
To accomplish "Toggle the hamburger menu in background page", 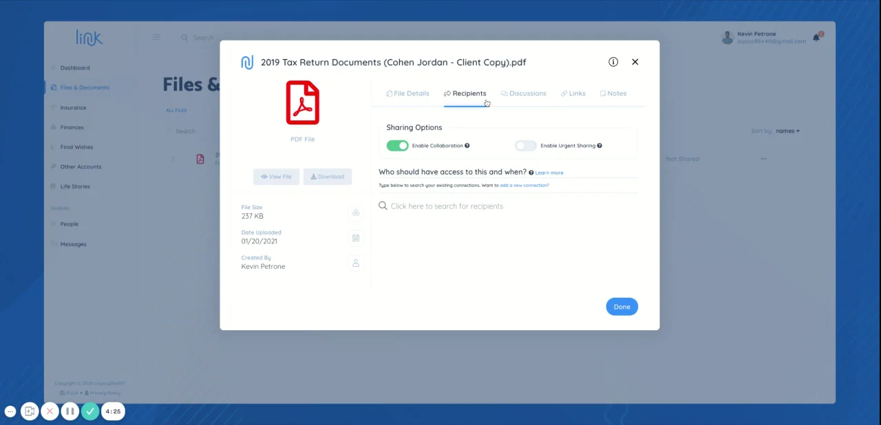I will [156, 37].
